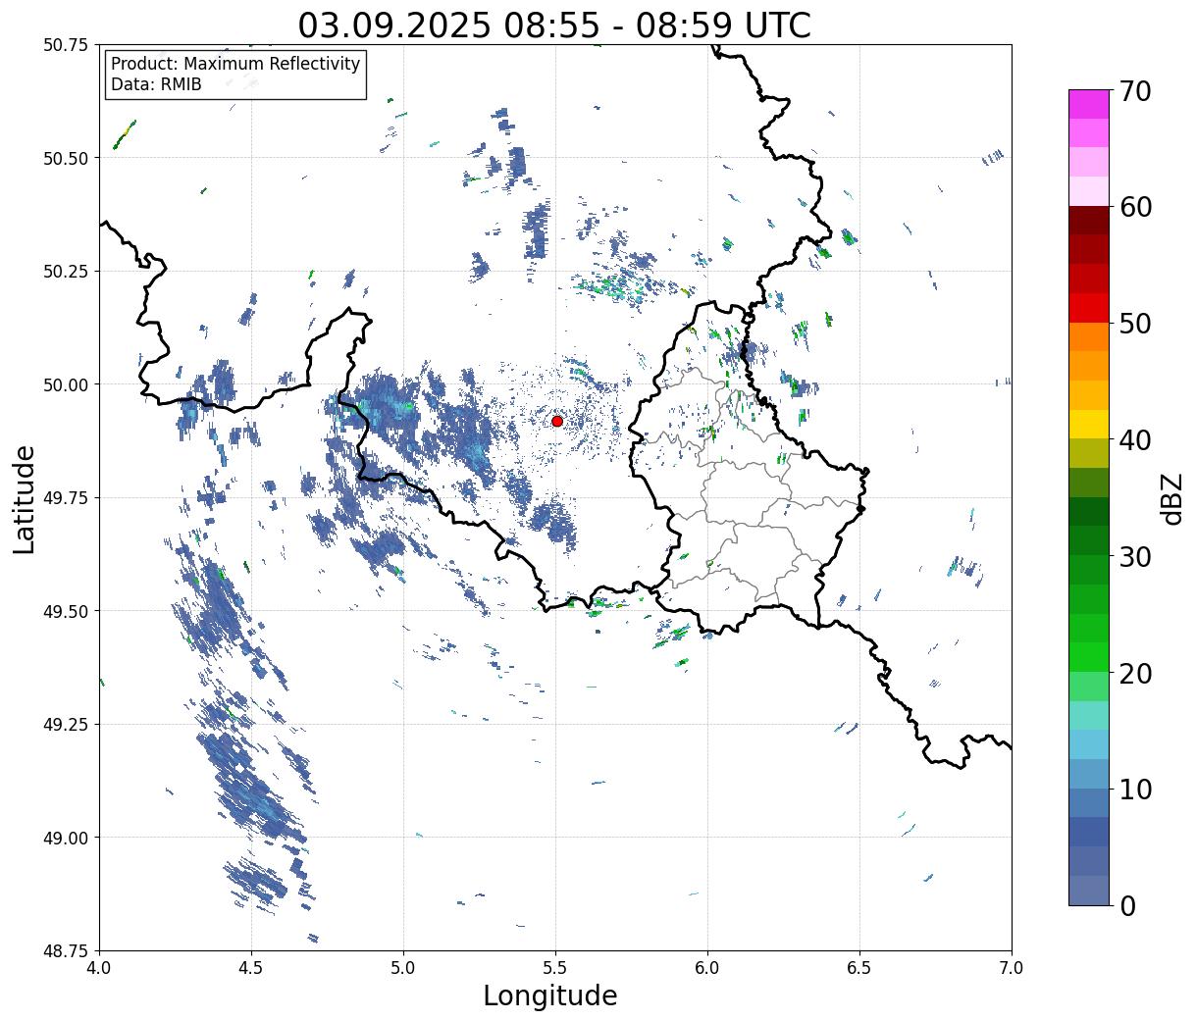Click the 70 tick on the colorbar
The width and height of the screenshot is (1196, 1020).
click(1135, 91)
